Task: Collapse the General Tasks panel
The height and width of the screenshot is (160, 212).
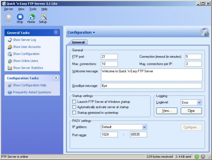Action: pos(56,32)
